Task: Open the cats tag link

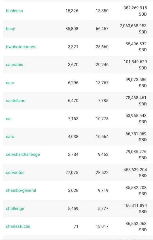Action: [10, 137]
